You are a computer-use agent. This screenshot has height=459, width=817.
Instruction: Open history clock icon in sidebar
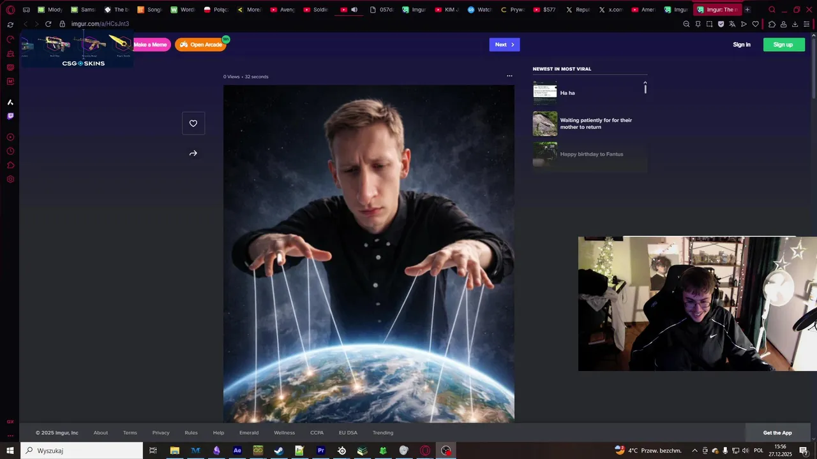(10, 151)
